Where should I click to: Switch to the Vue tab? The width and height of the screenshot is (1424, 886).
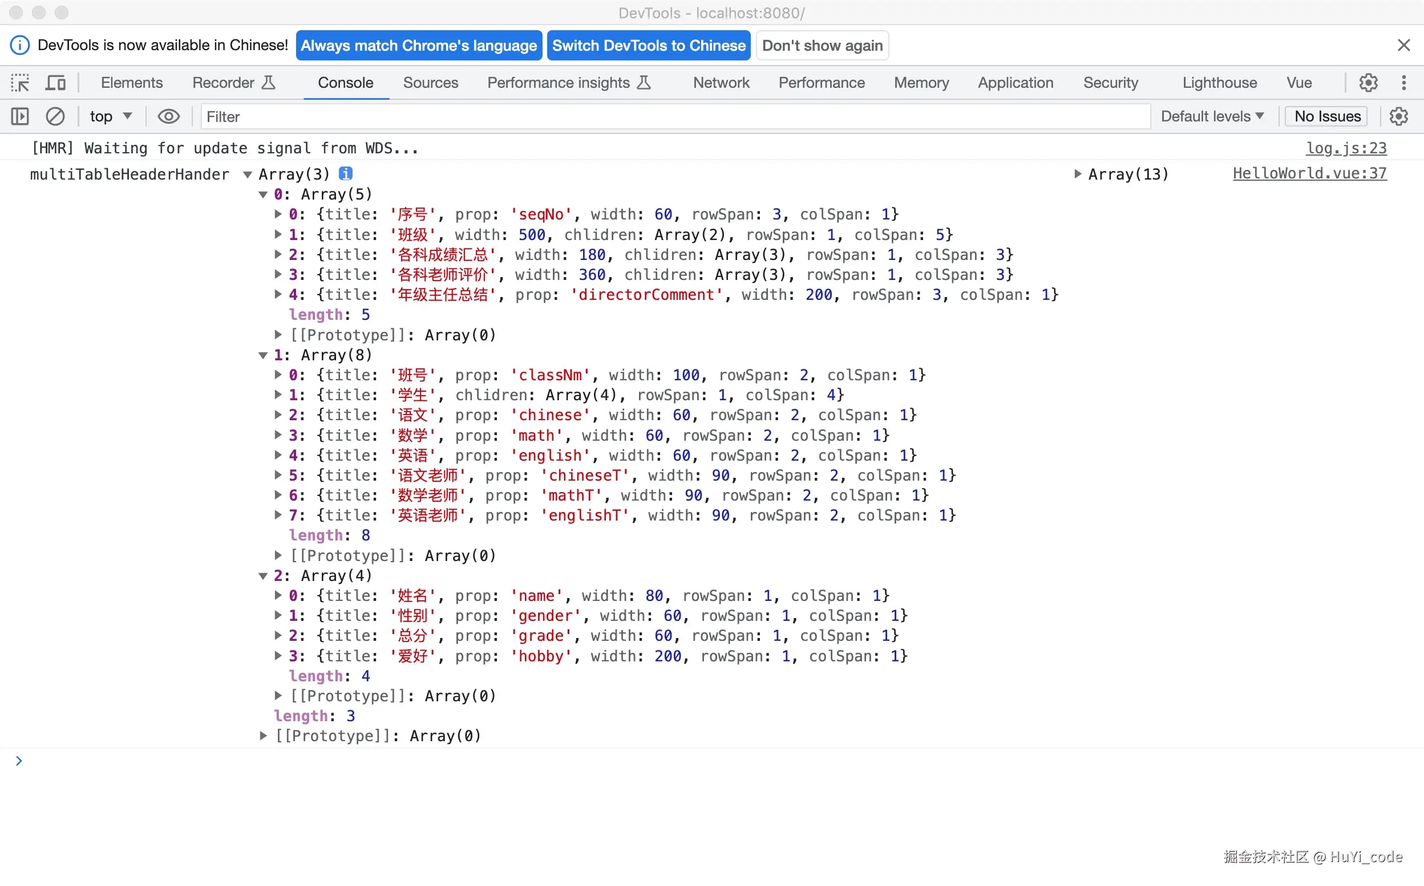[x=1298, y=83]
